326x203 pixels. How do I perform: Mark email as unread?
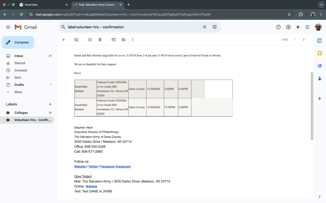(x=114, y=40)
